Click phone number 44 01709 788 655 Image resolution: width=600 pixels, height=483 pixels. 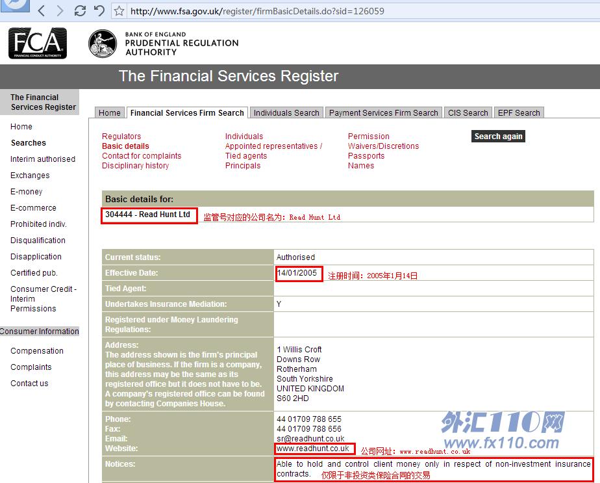click(x=309, y=419)
